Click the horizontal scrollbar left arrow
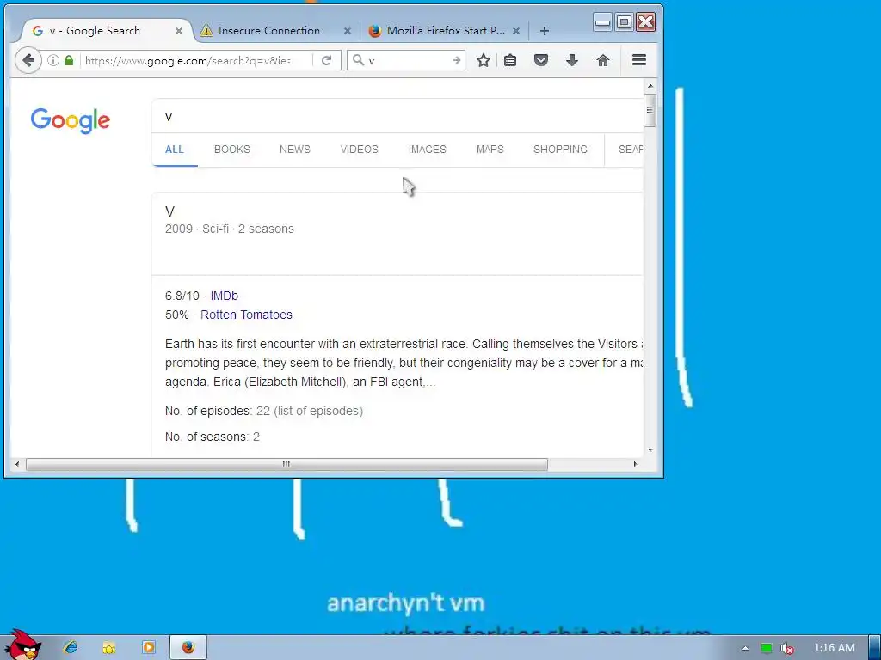Viewport: 881px width, 660px height. pos(17,464)
